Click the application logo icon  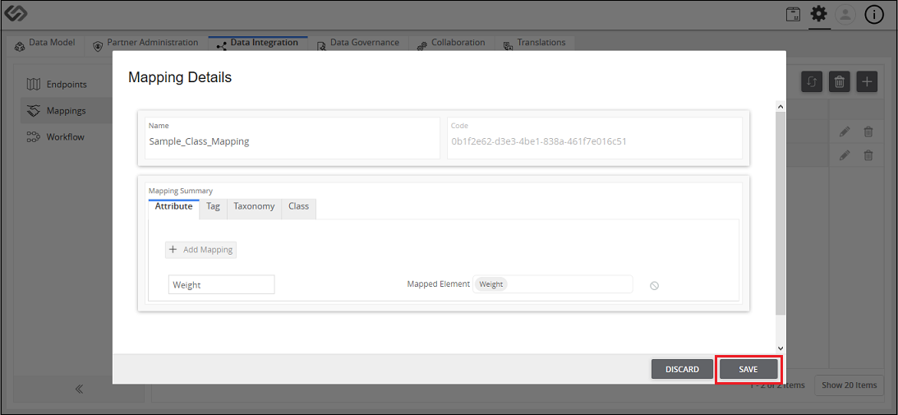[x=16, y=14]
